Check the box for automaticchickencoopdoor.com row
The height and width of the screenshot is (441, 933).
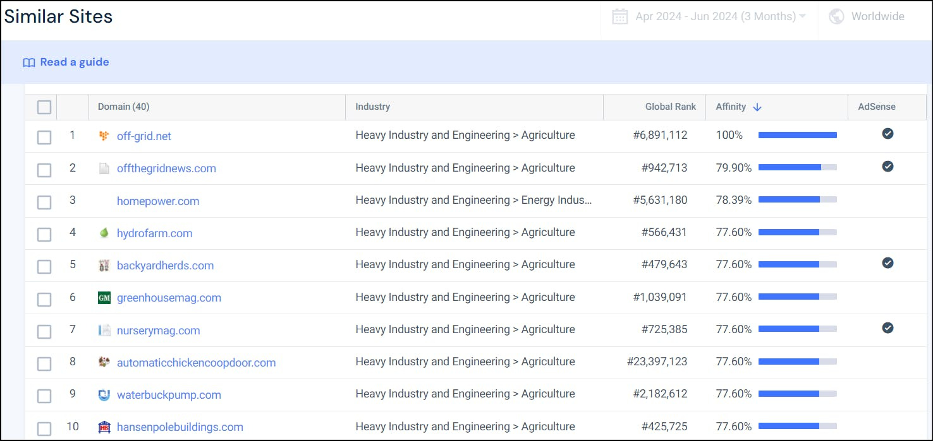[44, 364]
